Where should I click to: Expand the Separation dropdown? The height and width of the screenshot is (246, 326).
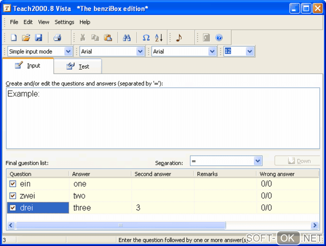coord(258,161)
